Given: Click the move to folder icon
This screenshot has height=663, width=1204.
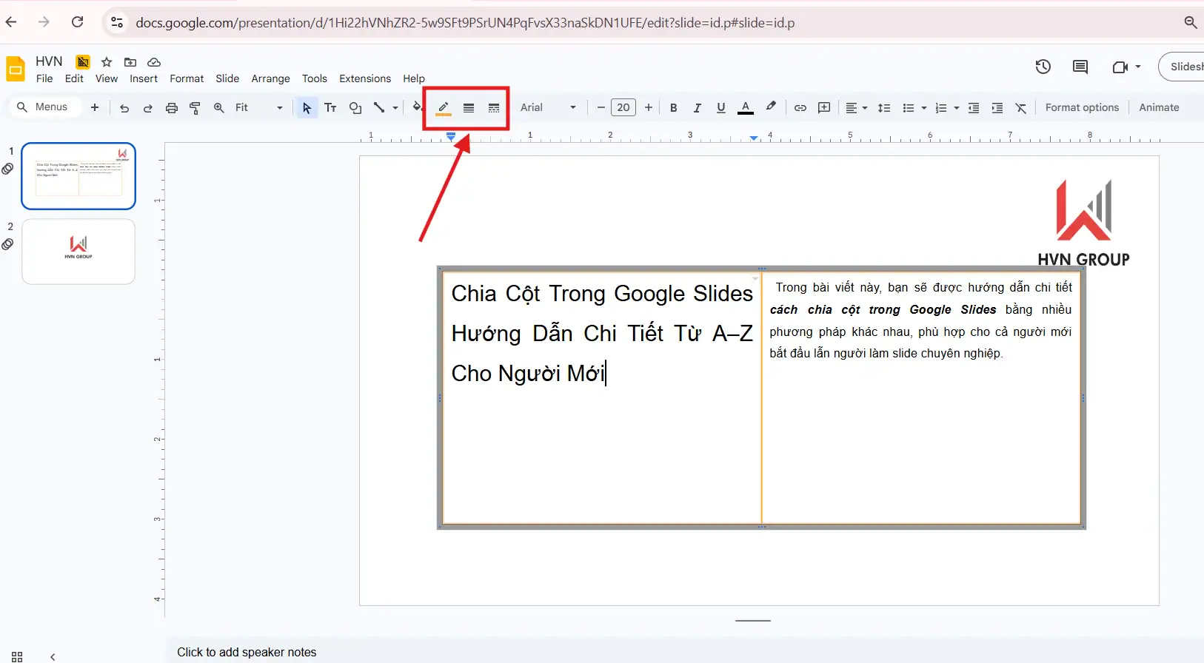Looking at the screenshot, I should (130, 62).
